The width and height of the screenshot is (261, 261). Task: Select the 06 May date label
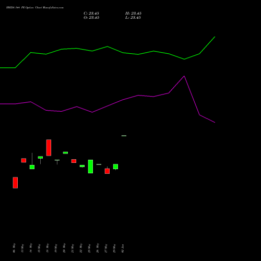click(14, 248)
